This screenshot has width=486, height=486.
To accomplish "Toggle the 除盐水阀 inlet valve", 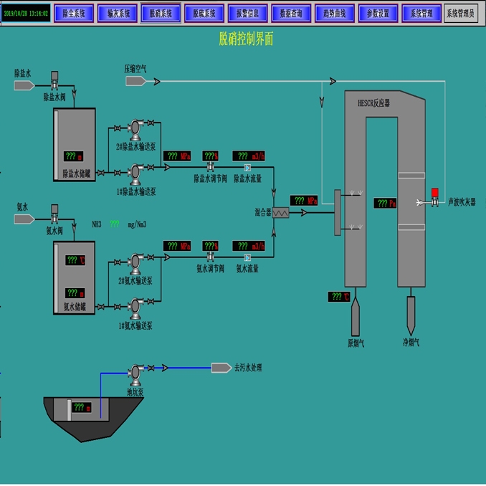I will coord(54,80).
